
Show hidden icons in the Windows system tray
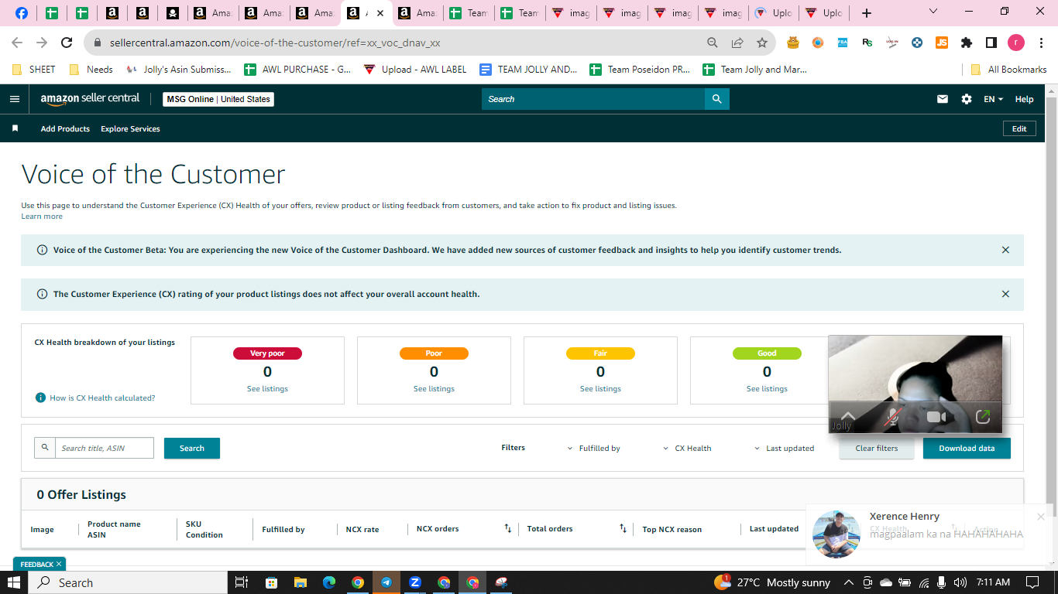click(x=849, y=582)
